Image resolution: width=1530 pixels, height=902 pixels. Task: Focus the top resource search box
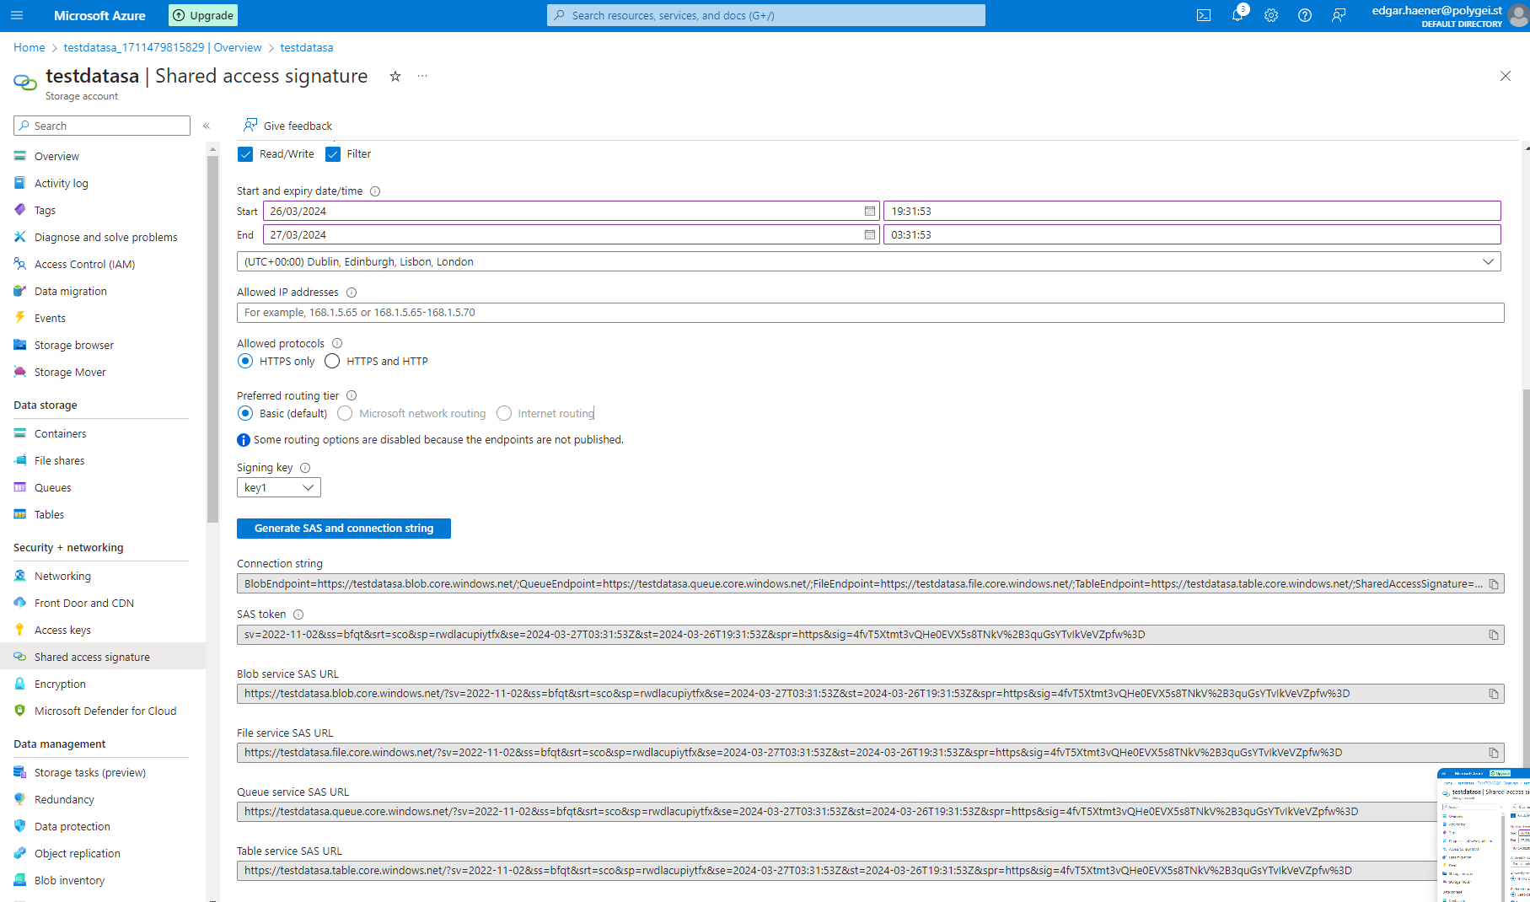tap(766, 15)
